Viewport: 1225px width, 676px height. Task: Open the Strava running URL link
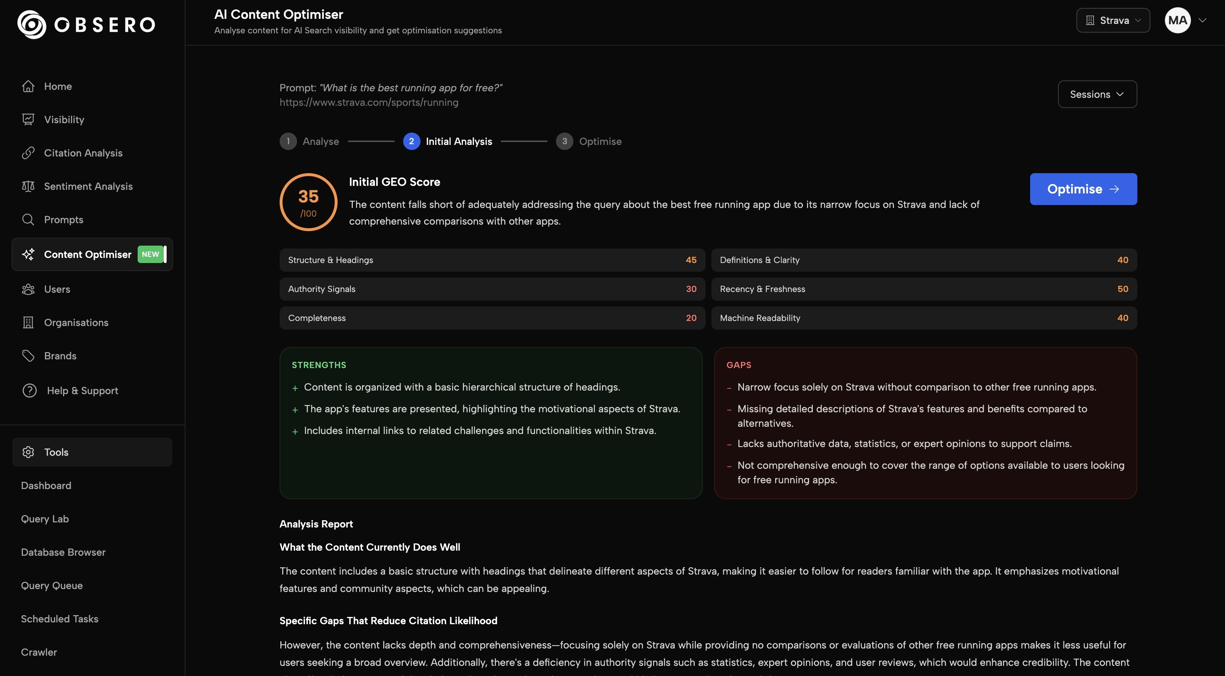pos(368,102)
